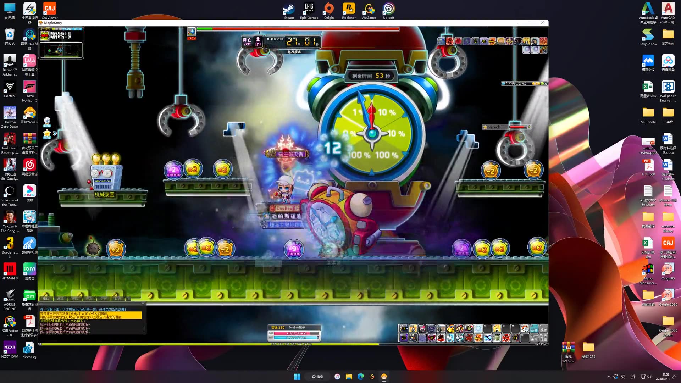This screenshot has height=383, width=681.
Task: Click the lightbulb quest helper icon
Action: coord(47,122)
